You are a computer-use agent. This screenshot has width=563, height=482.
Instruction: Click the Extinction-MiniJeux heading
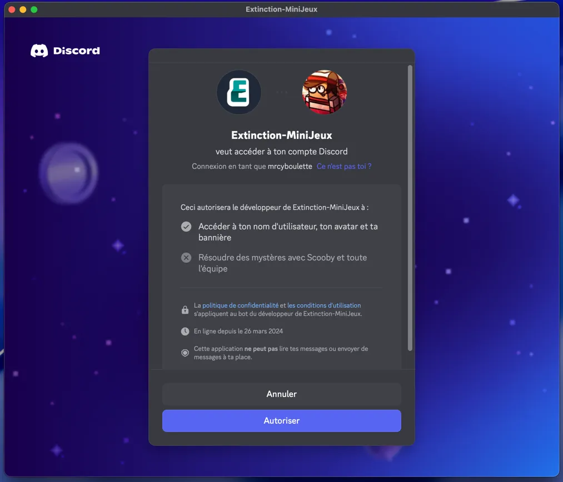point(281,134)
